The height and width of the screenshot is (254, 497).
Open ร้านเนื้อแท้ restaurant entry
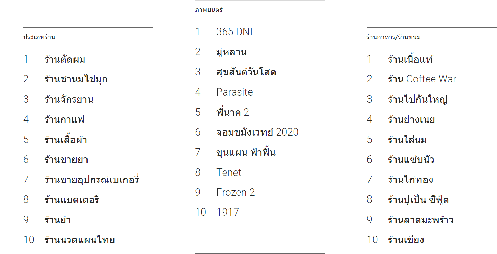[x=410, y=60]
